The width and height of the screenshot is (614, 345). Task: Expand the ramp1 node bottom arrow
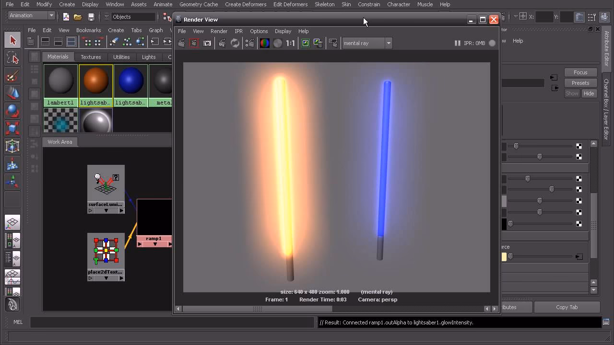(x=154, y=244)
